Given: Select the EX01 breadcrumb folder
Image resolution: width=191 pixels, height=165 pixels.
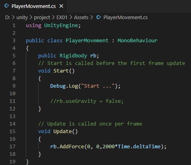Looking at the screenshot, I should pyautogui.click(x=62, y=18).
